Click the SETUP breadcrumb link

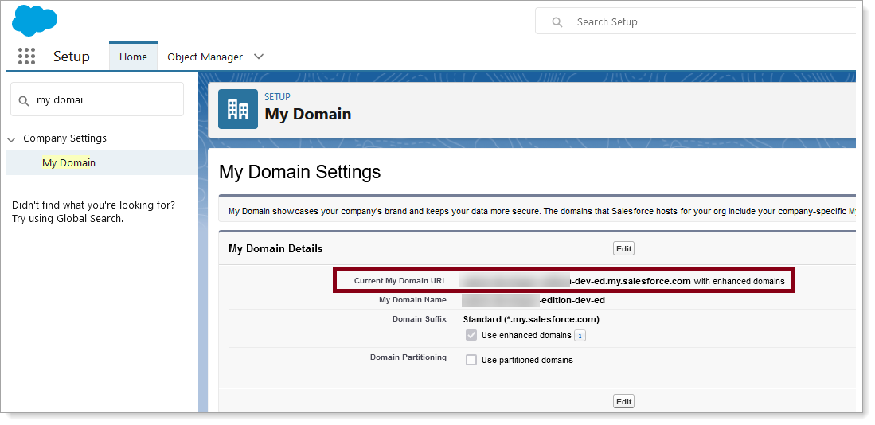point(277,97)
